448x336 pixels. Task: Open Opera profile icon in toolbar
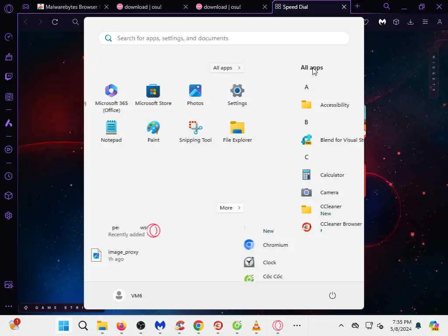click(439, 22)
